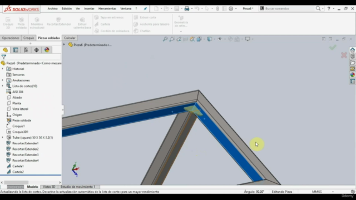The height and width of the screenshot is (200, 356).
Task: Open the ConfigurationManager tab
Action: point(26,50)
